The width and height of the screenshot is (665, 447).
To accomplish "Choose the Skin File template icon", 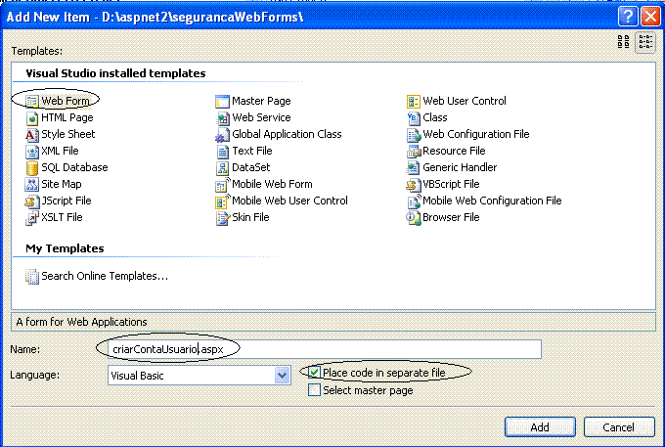I will point(222,218).
